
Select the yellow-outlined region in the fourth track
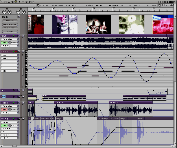click(x=64, y=98)
